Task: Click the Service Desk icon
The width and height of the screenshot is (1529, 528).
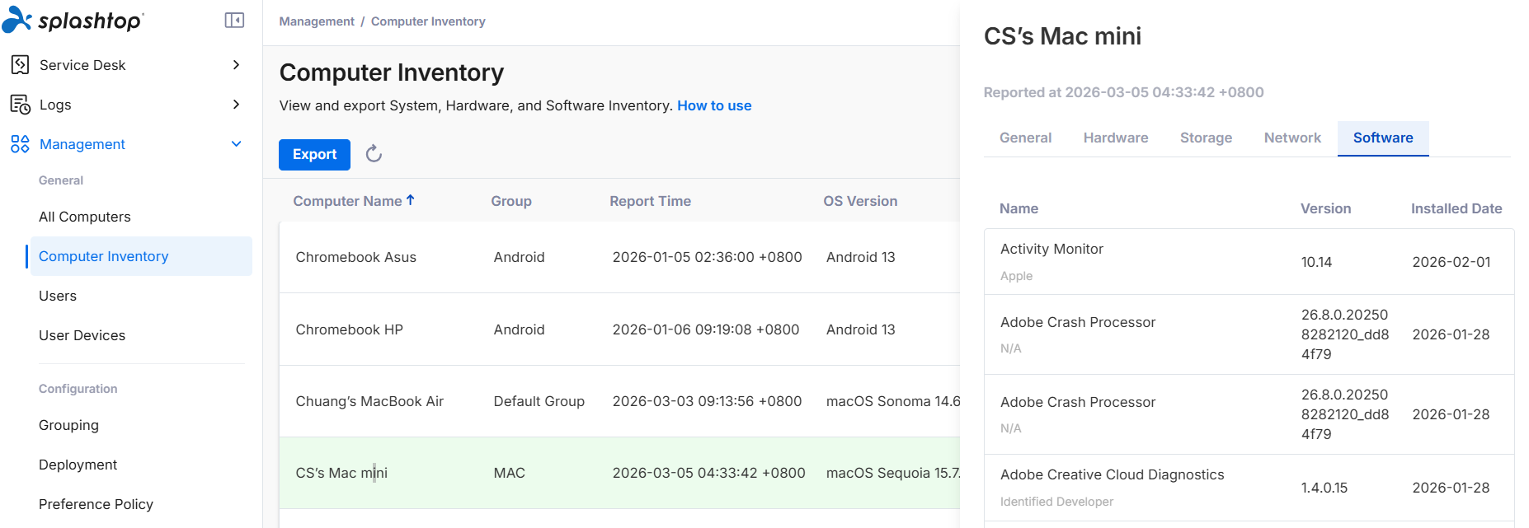Action: (x=20, y=65)
